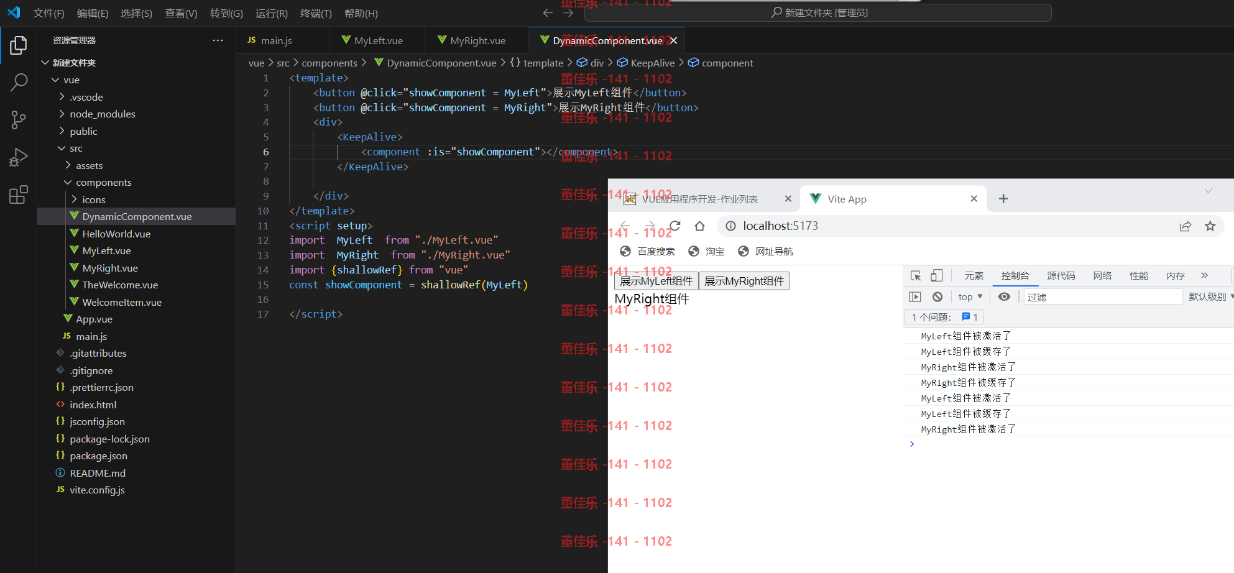Open vite.config.js in the explorer
Screen dimensions: 1234x573
click(97, 490)
